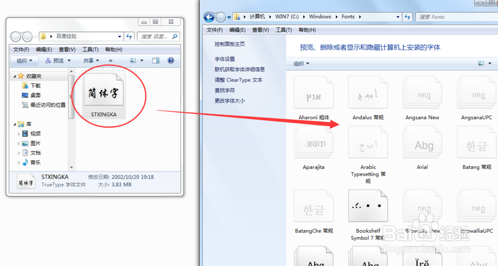Select BatangChe 常规 font
Image resolution: width=498 pixels, height=266 pixels.
pyautogui.click(x=314, y=212)
